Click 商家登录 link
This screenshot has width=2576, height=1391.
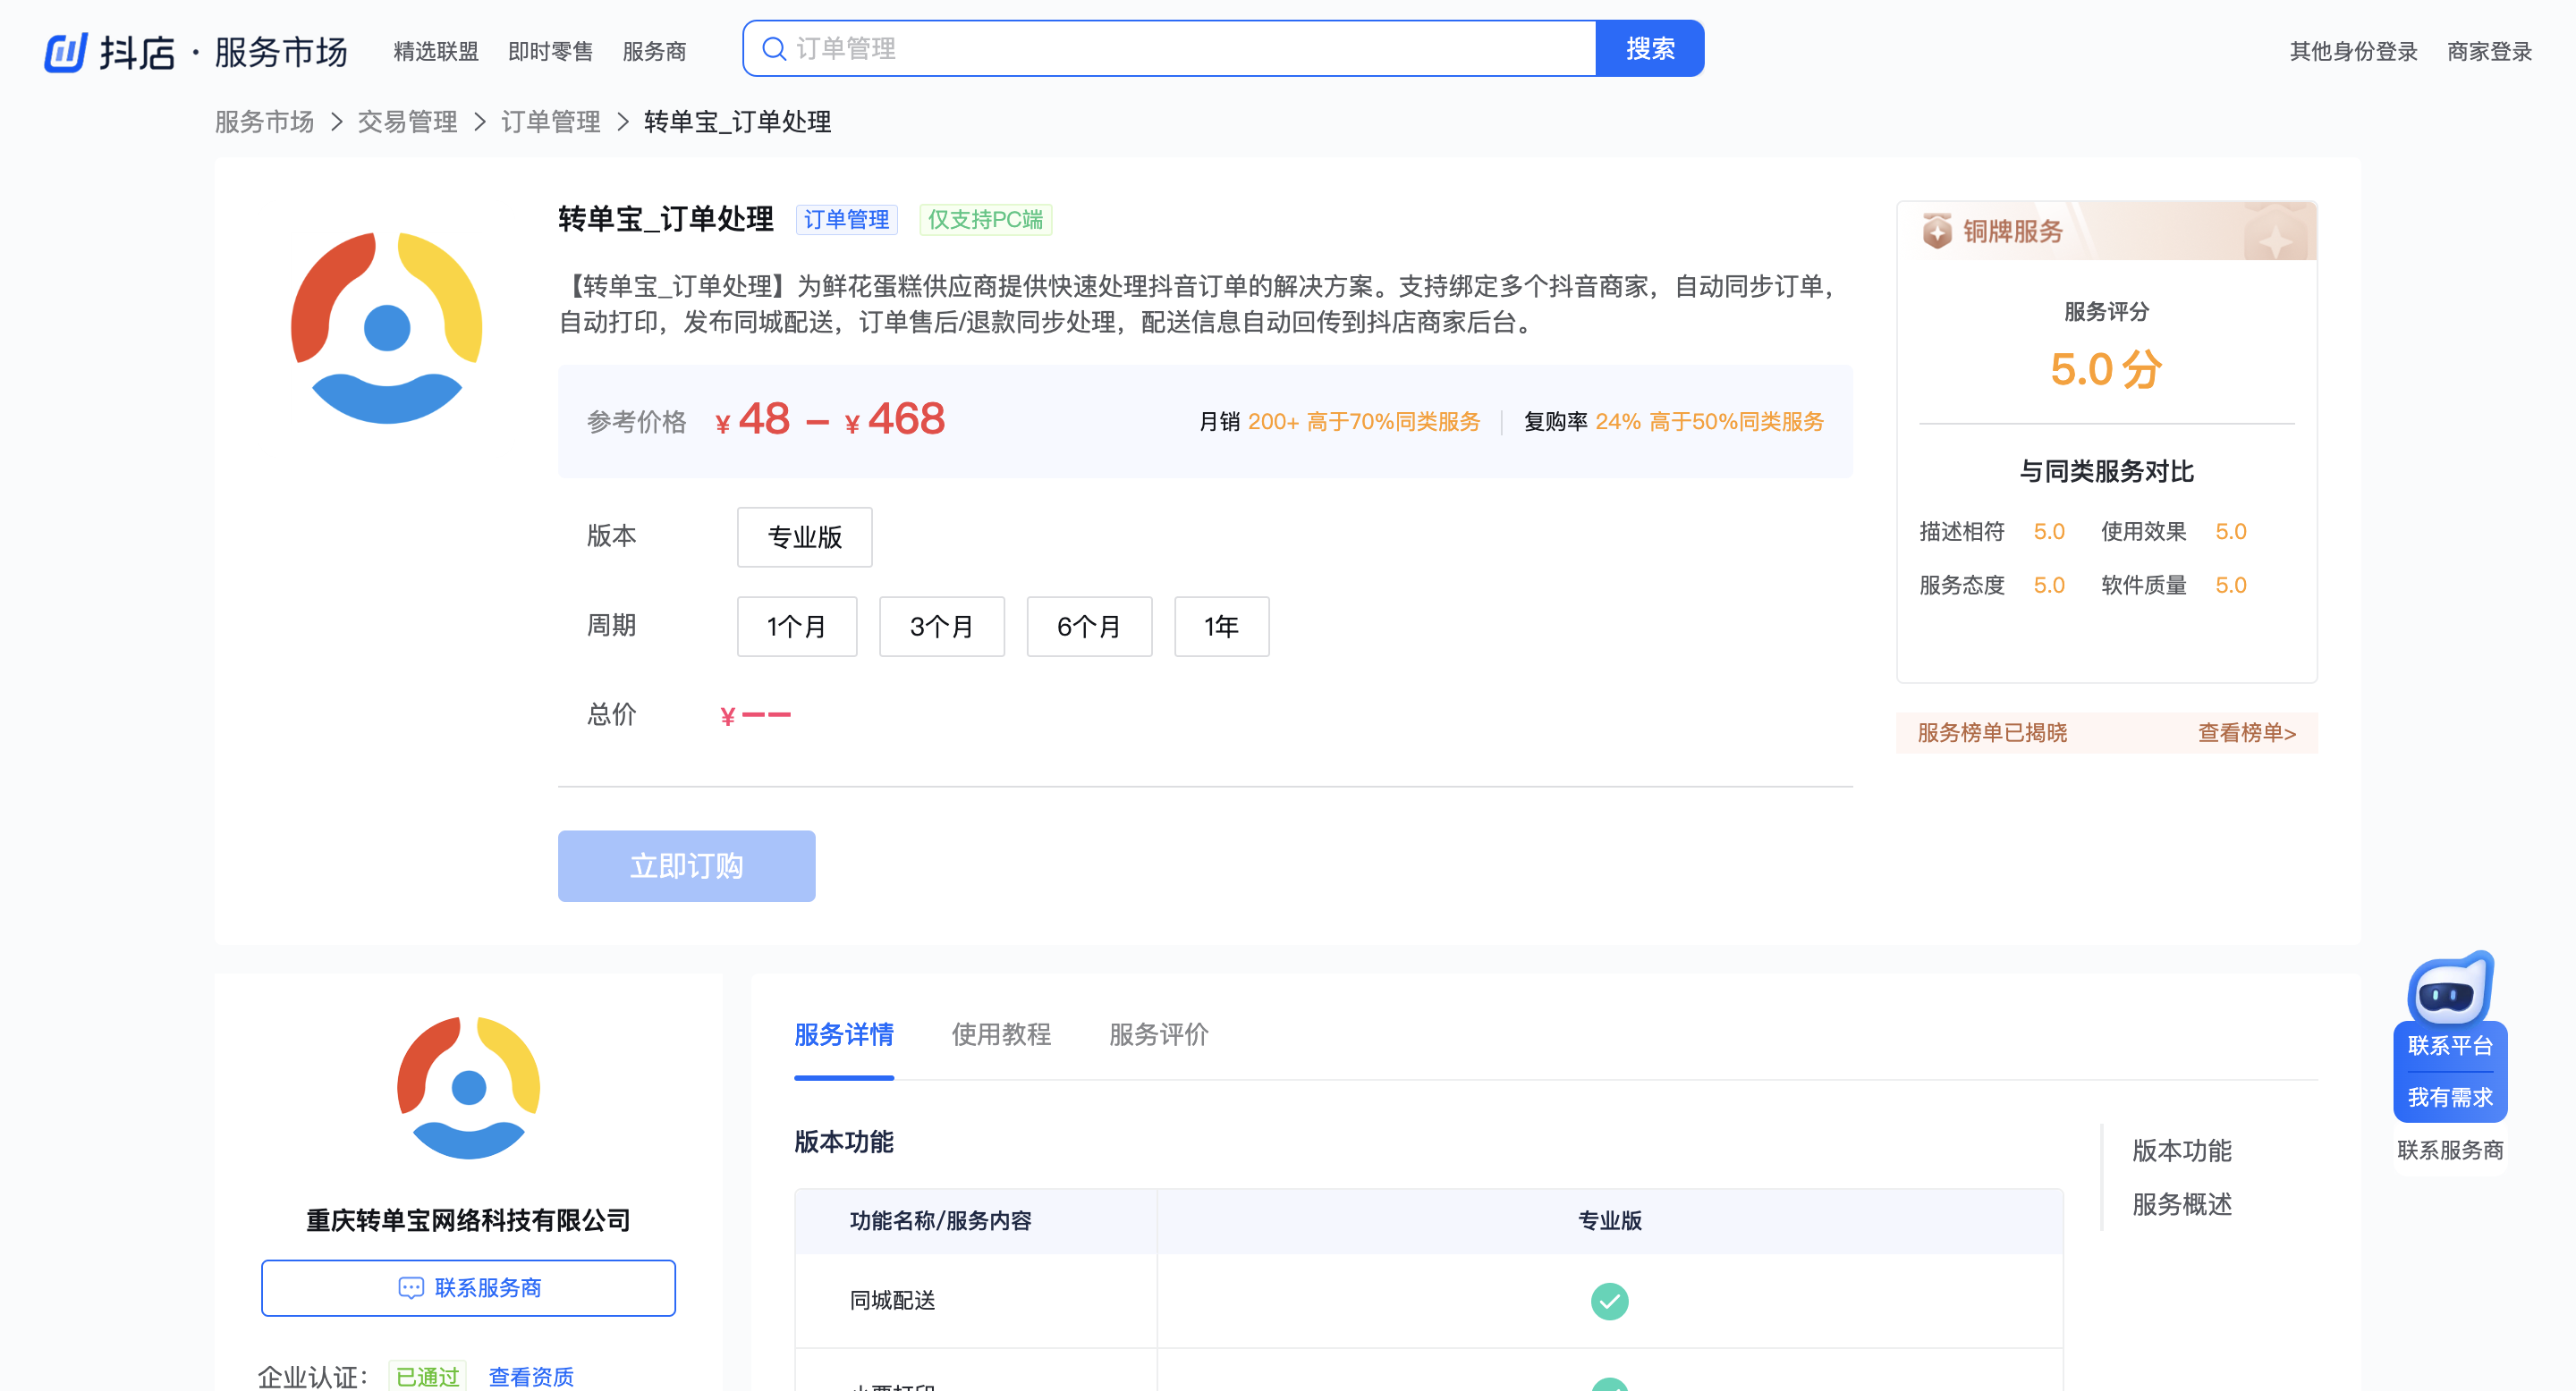click(x=2490, y=51)
